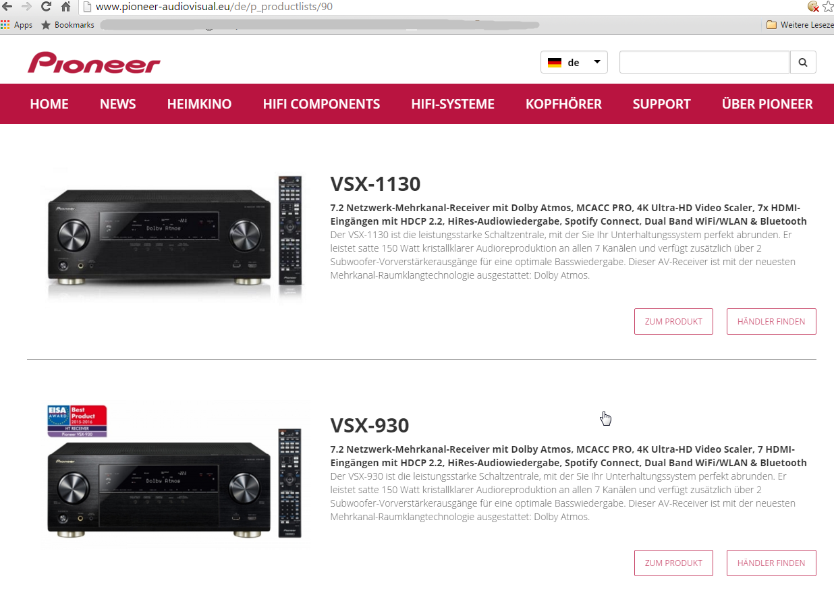Bookmark this page with the star icon
Image resolution: width=834 pixels, height=591 pixels.
click(828, 7)
